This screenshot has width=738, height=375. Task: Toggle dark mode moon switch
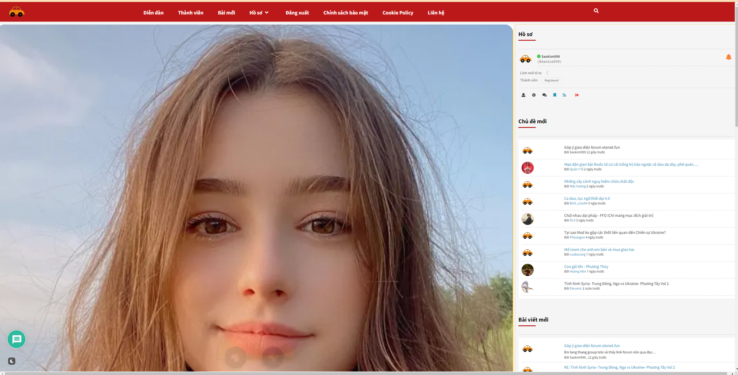[x=11, y=361]
